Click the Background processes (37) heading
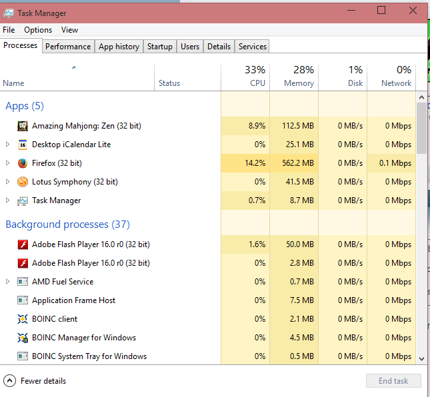430x397 pixels. coord(68,224)
